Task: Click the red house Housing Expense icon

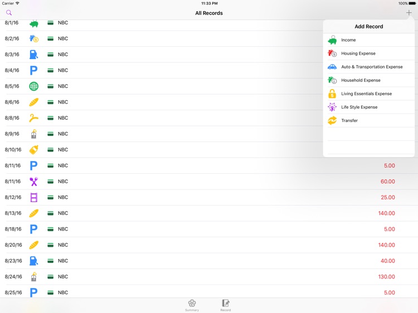Action: coord(332,53)
